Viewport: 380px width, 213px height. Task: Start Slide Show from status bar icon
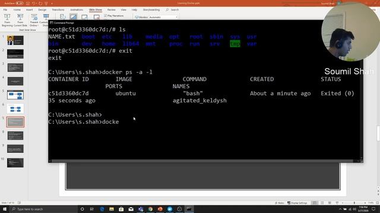tap(337, 203)
